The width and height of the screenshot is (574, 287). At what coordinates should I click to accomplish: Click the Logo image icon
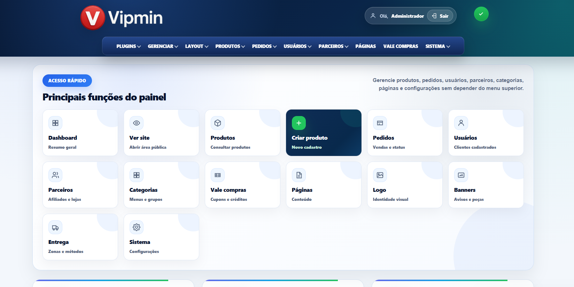[380, 175]
